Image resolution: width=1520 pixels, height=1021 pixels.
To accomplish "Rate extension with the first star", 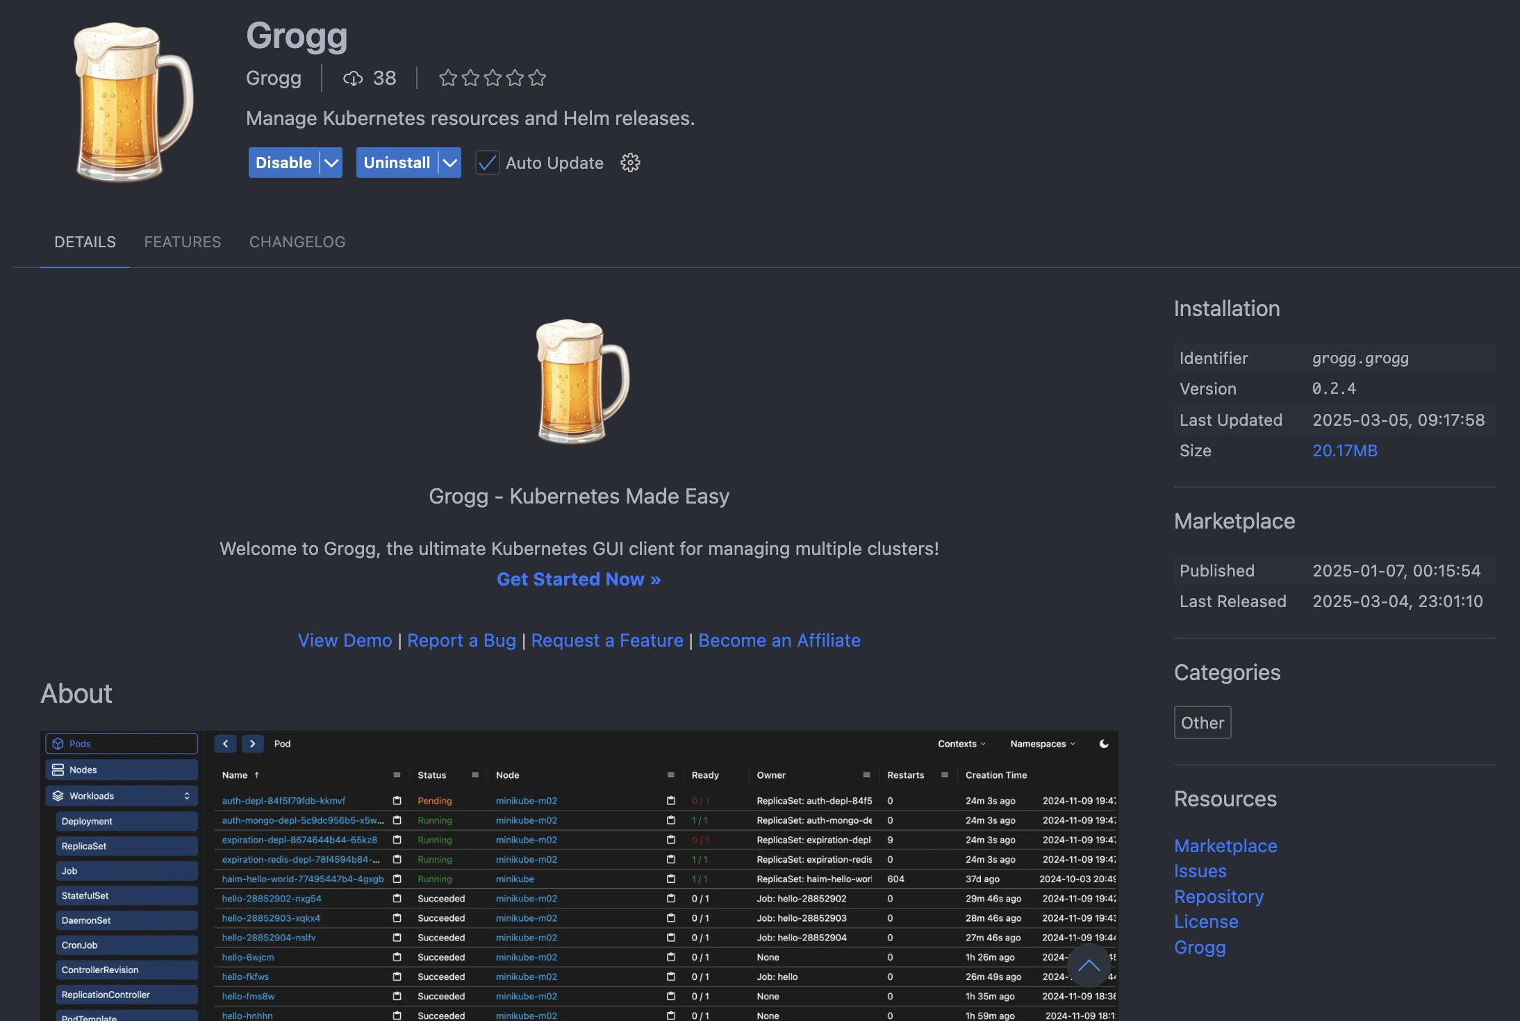I will click(x=448, y=78).
